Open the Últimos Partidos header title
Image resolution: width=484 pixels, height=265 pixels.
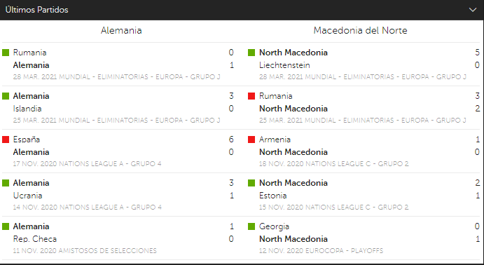(x=36, y=10)
